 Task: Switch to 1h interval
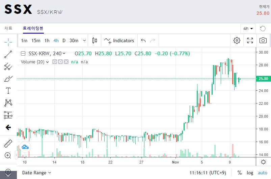47,40
